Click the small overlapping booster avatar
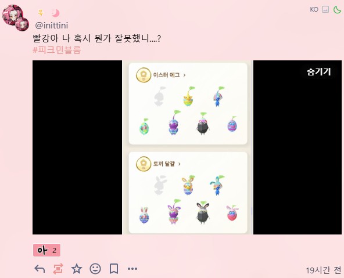 22,24
